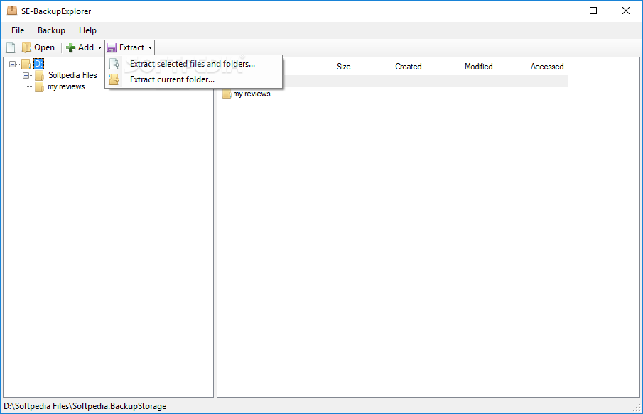Select my reviews in the tree
Image resolution: width=643 pixels, height=414 pixels.
(x=67, y=86)
